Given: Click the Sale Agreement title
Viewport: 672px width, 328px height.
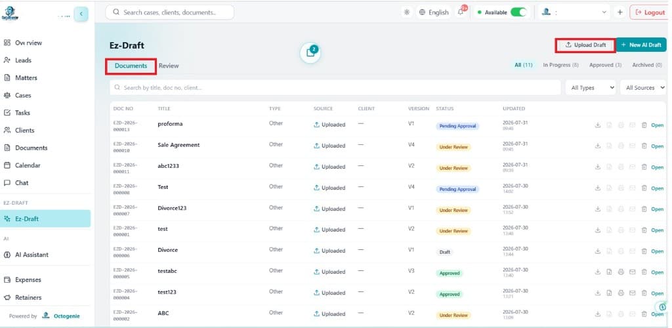Looking at the screenshot, I should pyautogui.click(x=178, y=145).
